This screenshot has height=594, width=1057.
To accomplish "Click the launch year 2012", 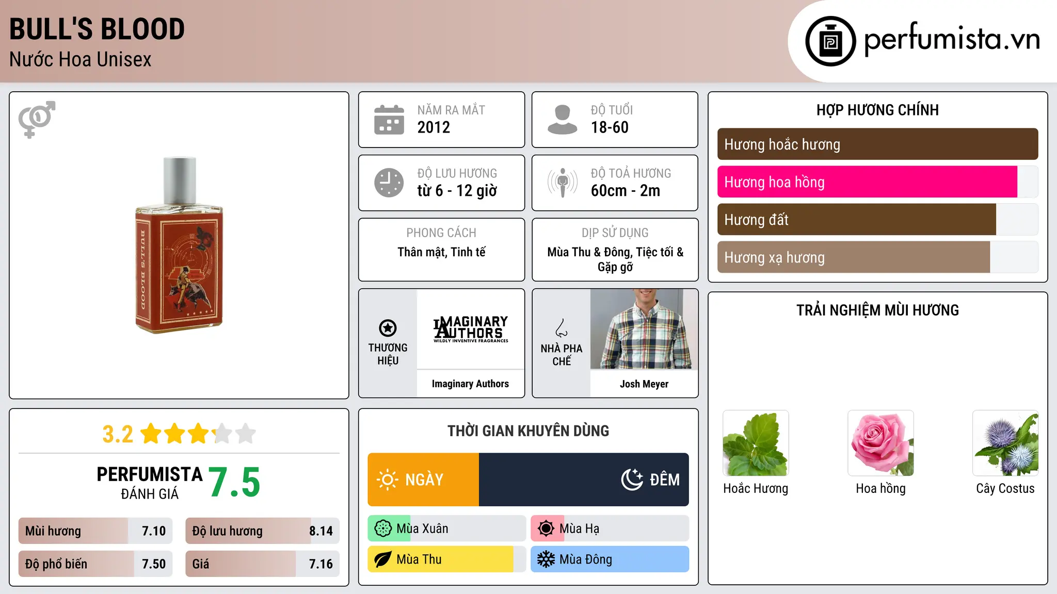I will point(434,127).
